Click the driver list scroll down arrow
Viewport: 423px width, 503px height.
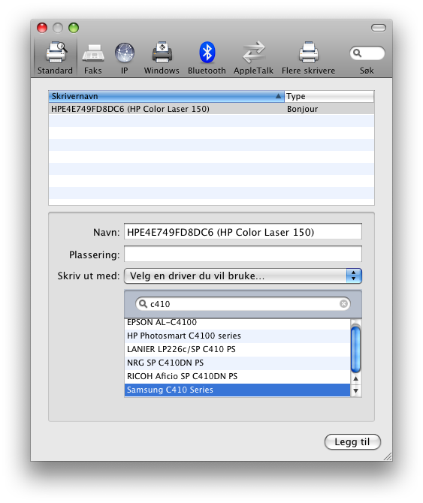(355, 390)
